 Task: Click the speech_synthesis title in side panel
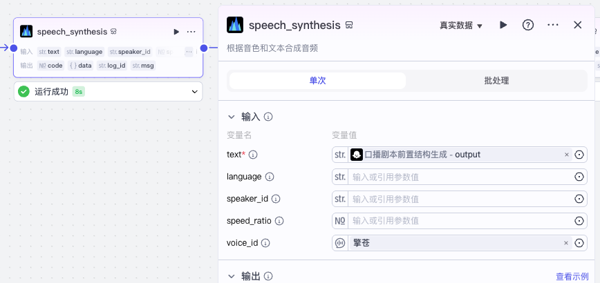[294, 26]
